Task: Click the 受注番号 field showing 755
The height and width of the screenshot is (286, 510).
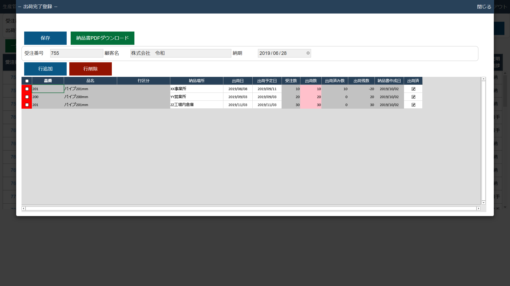Action: point(76,53)
